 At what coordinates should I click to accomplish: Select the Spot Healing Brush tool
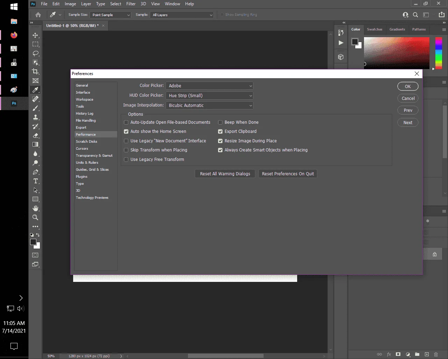tap(35, 99)
